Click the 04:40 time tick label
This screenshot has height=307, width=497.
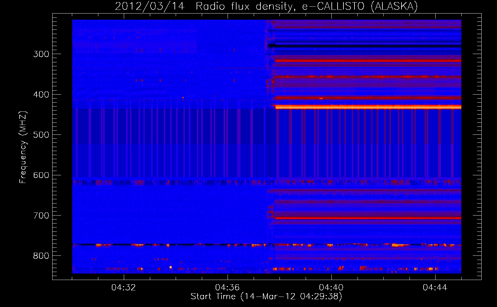click(331, 288)
